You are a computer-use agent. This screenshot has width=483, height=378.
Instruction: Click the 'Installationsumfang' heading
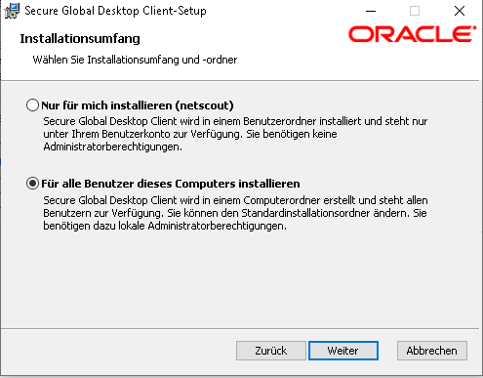point(80,39)
